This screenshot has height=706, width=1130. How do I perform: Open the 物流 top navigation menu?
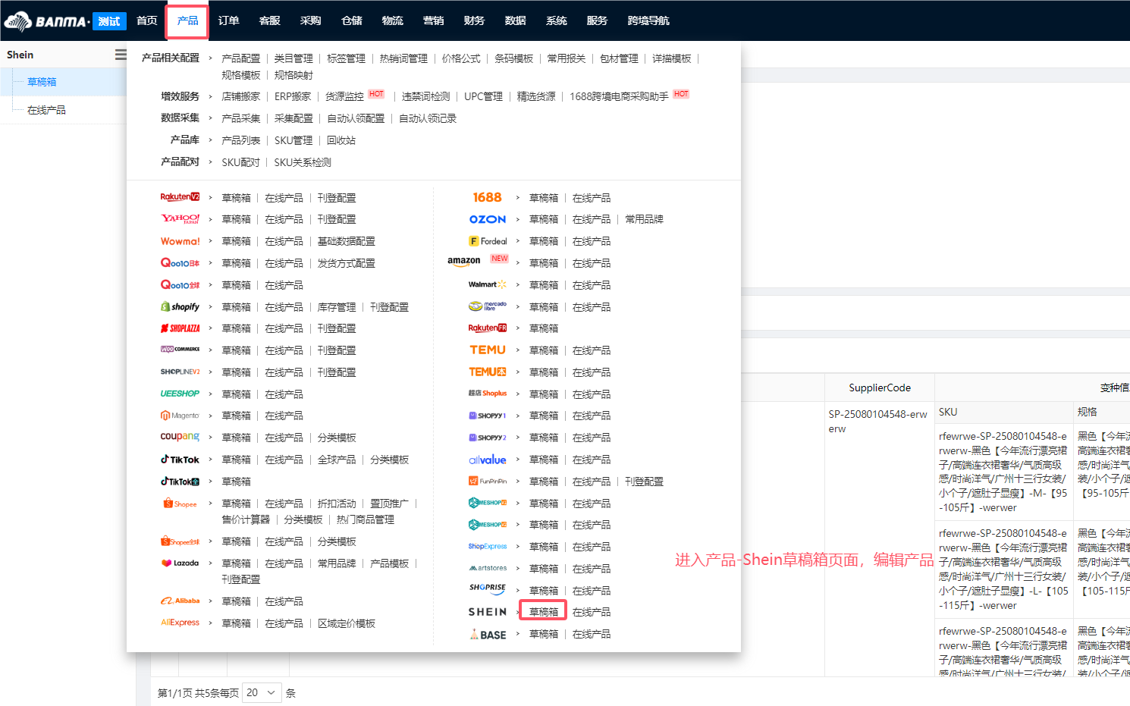pyautogui.click(x=392, y=20)
